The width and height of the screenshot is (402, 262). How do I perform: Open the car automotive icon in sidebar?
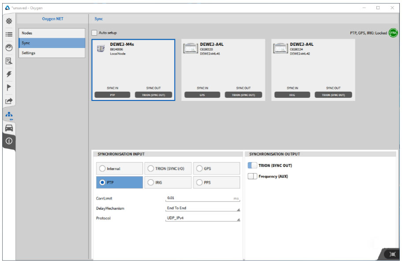9,128
